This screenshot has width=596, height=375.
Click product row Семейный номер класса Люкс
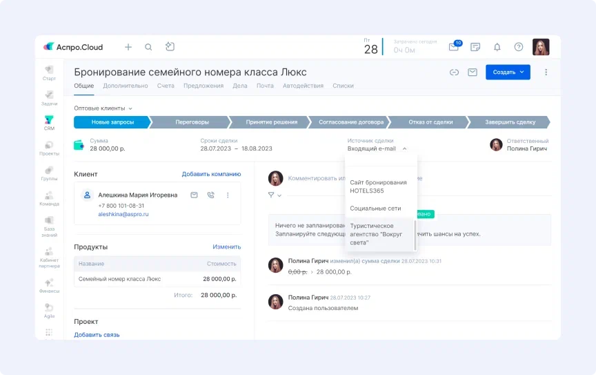[157, 279]
